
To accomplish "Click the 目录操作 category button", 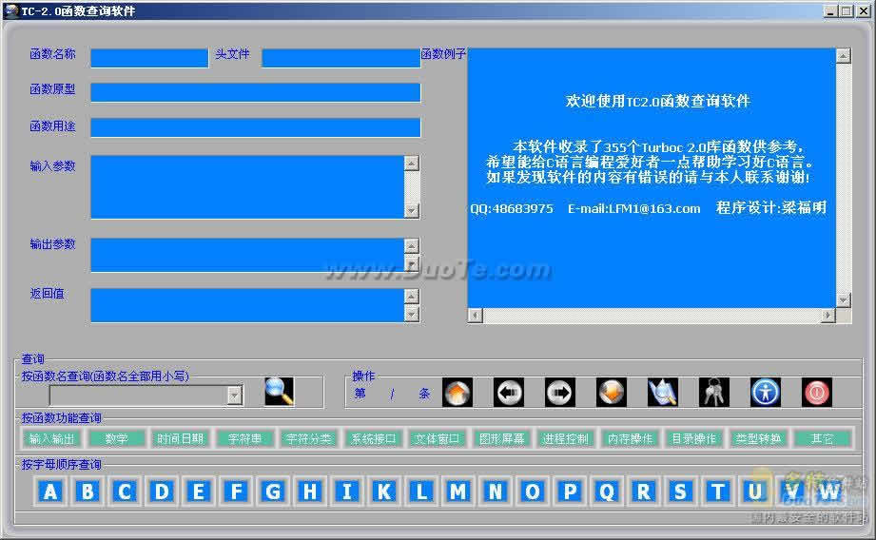I will pyautogui.click(x=694, y=439).
